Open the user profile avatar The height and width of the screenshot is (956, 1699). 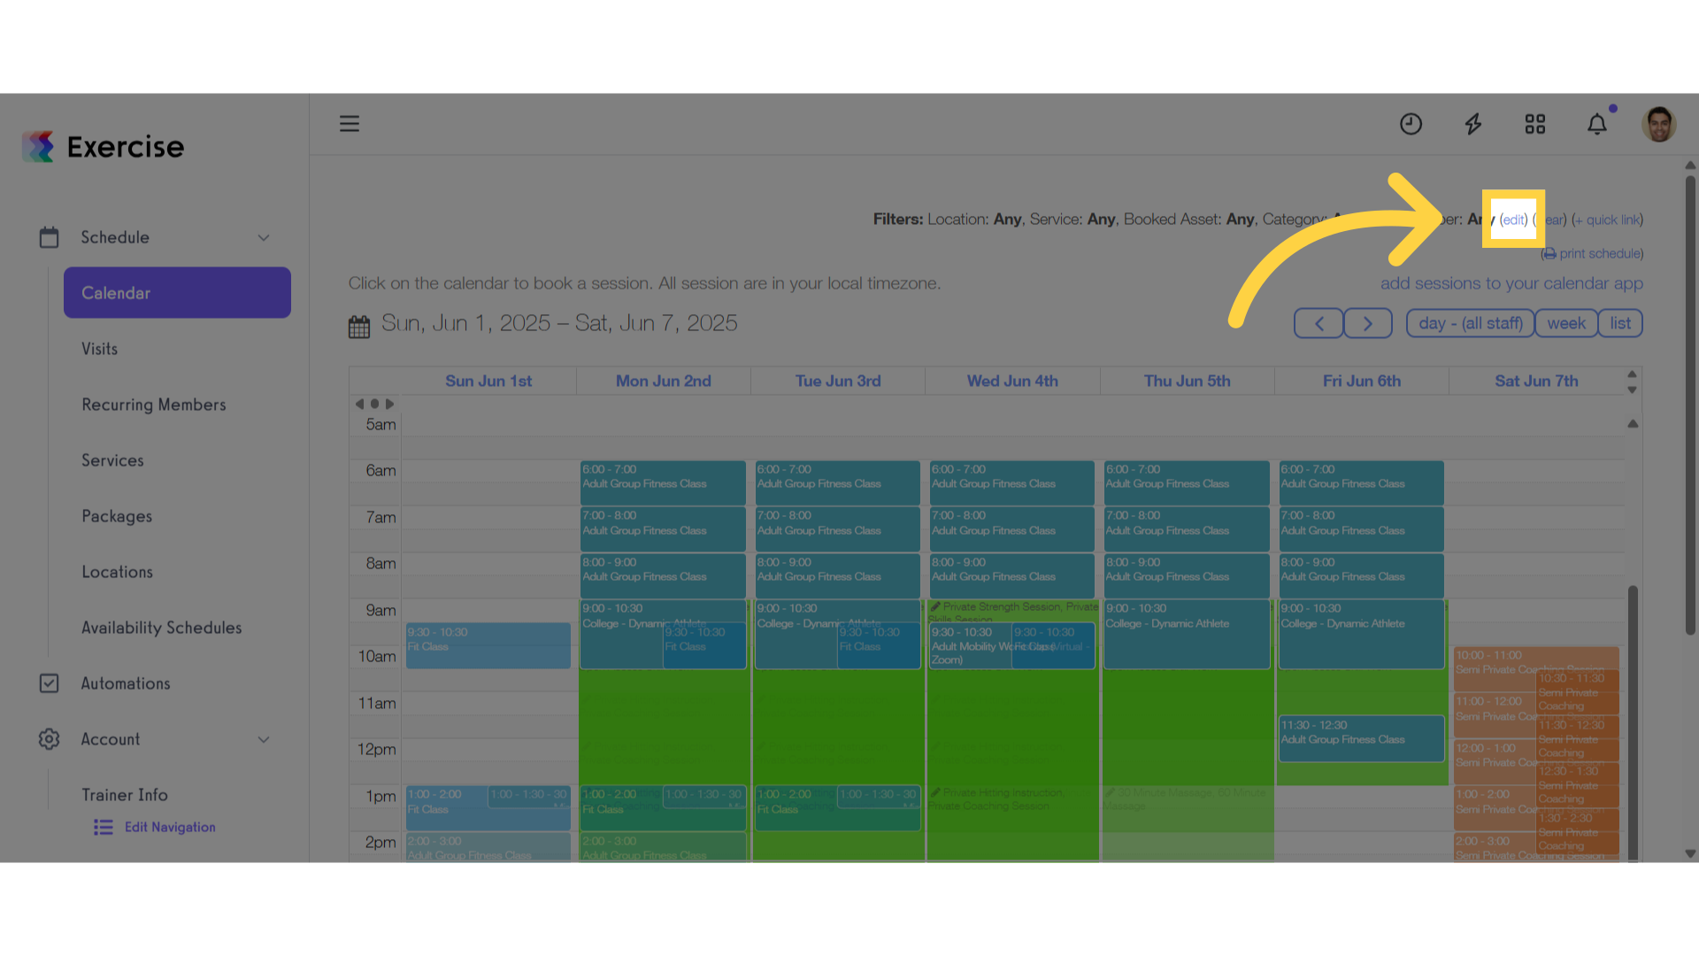coord(1659,124)
